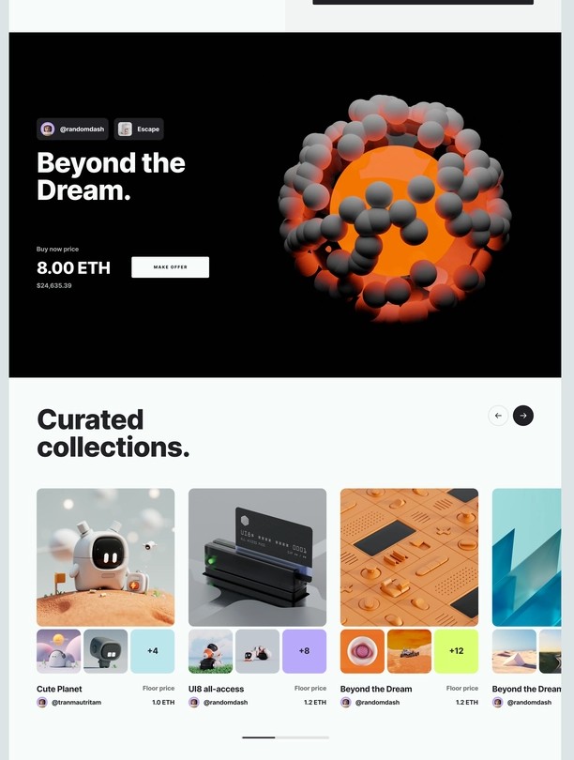The width and height of the screenshot is (574, 760).
Task: Open the @randomdash creator chip in the hero
Action: click(72, 129)
